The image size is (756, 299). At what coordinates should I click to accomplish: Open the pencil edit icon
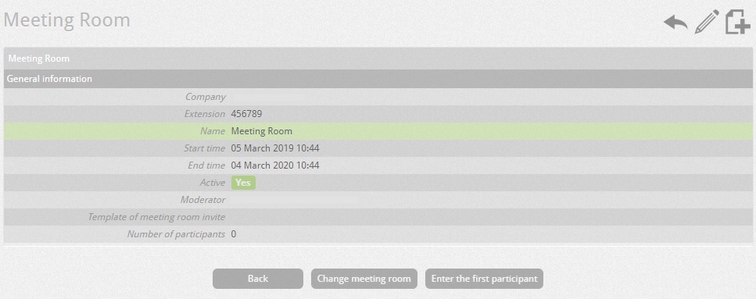coord(706,22)
